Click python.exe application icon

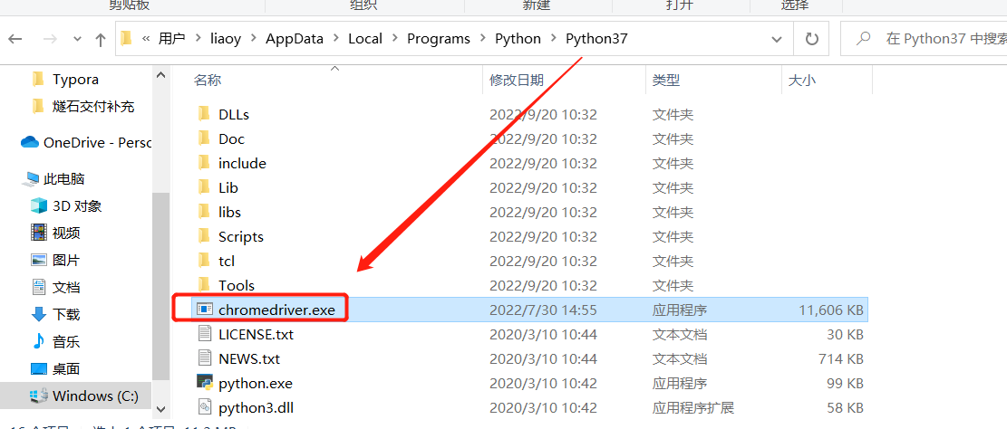coord(204,383)
